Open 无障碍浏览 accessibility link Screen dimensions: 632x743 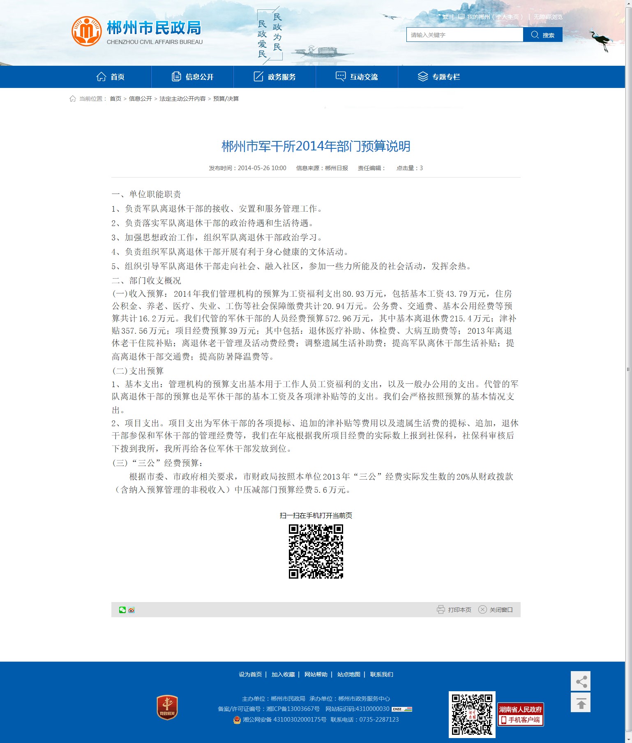tap(548, 17)
